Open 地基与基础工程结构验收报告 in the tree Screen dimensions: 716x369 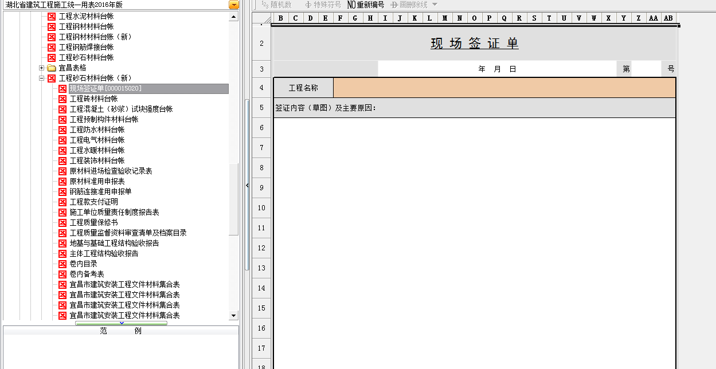tap(114, 243)
